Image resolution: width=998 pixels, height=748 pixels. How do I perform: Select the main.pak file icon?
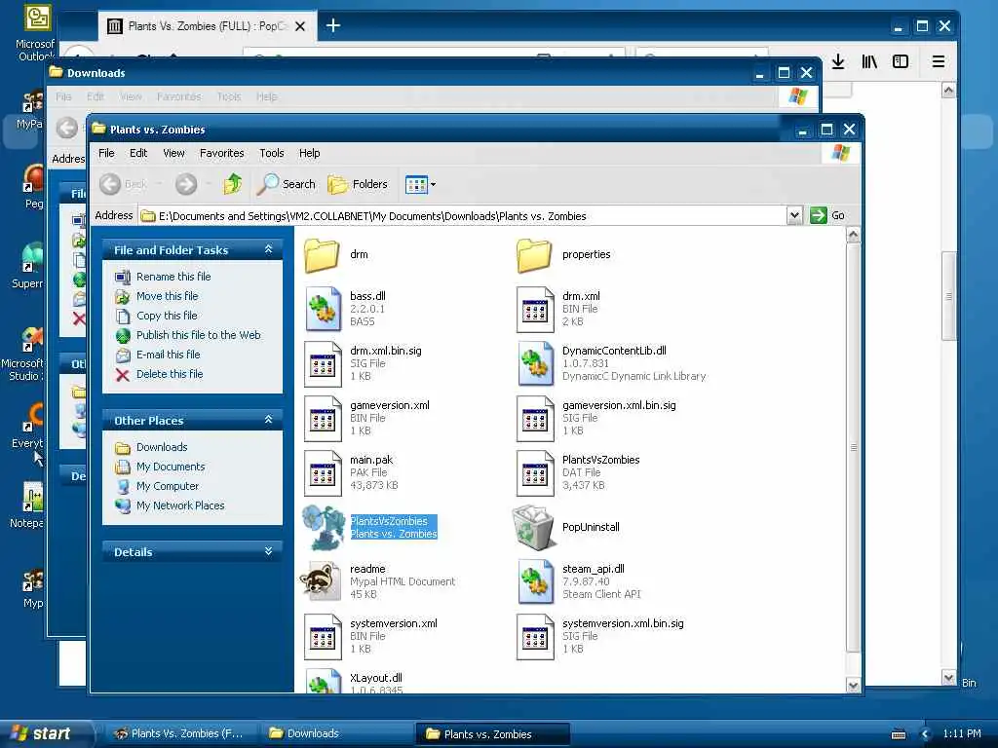pos(323,473)
